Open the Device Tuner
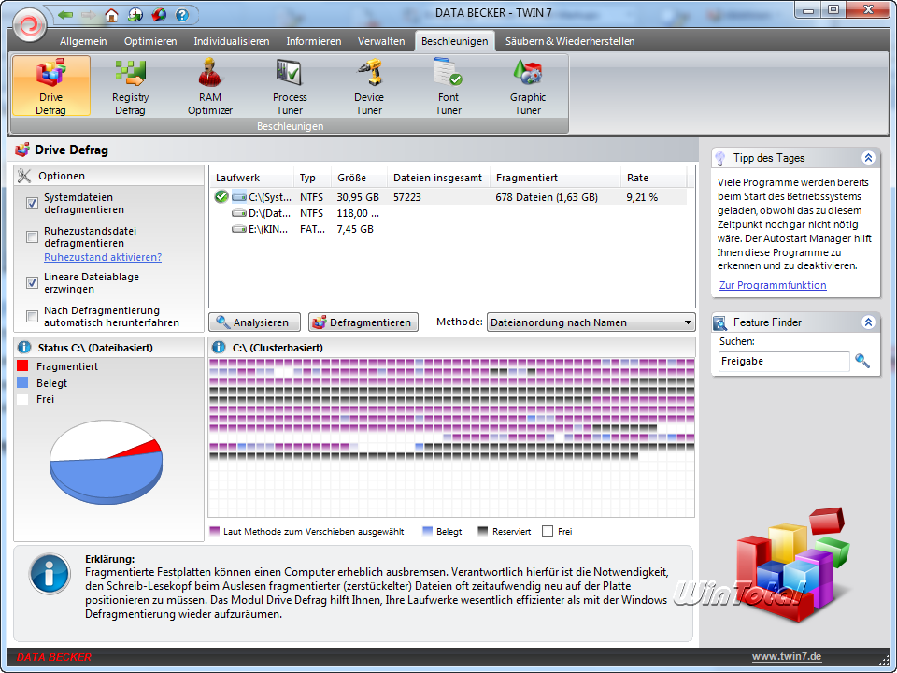This screenshot has height=673, width=897. point(369,86)
